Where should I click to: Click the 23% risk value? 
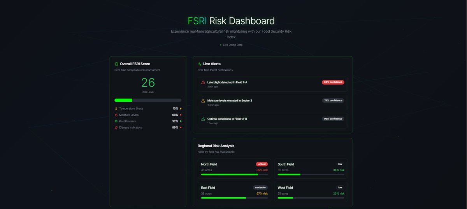(339, 193)
